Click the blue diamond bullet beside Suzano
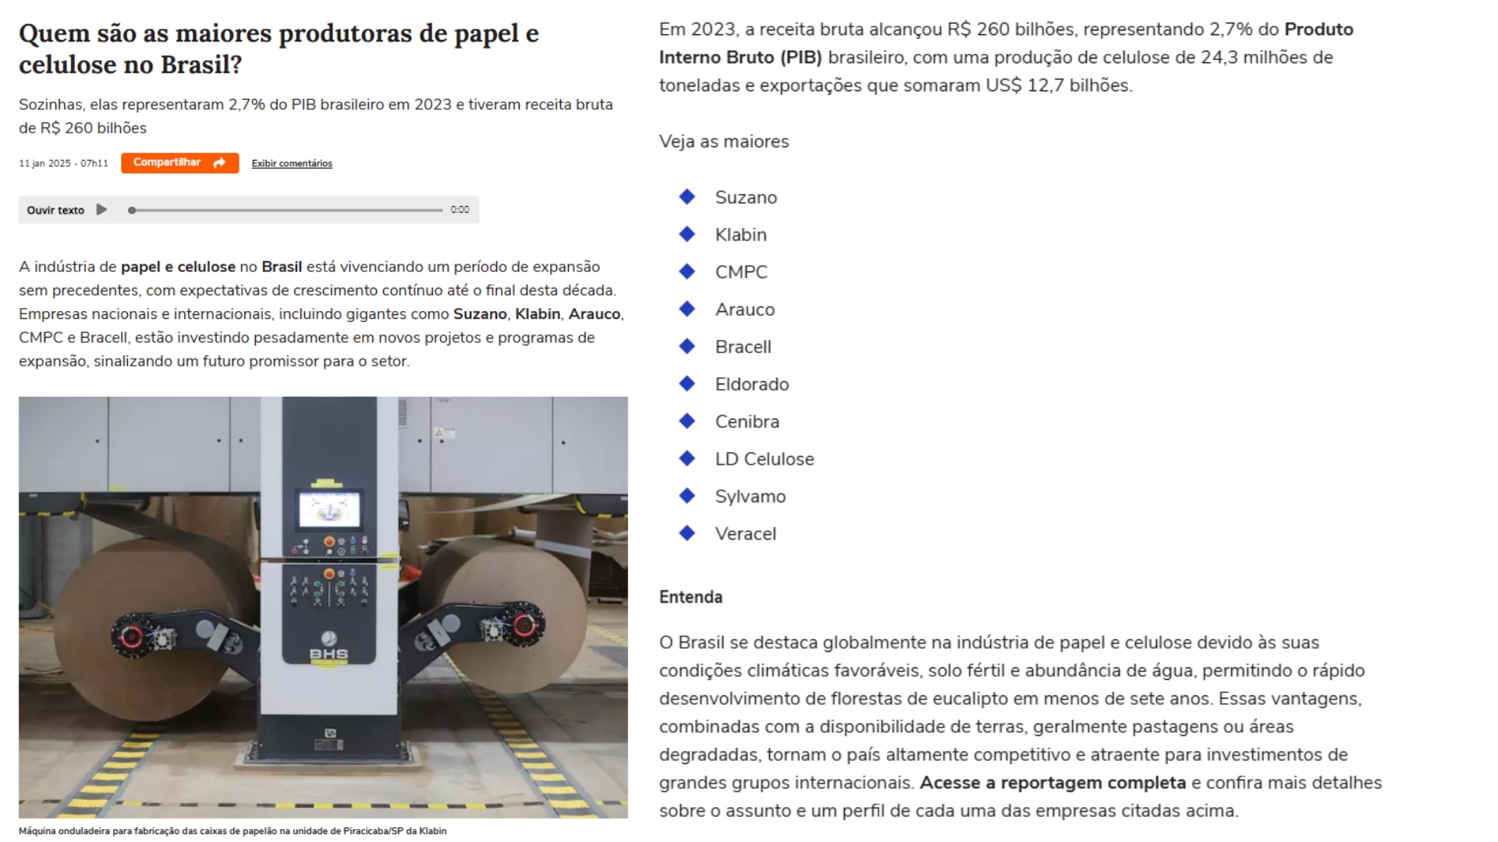The image size is (1498, 842). [687, 197]
